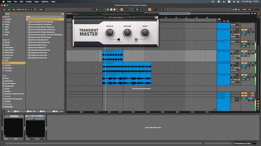
Task: Toggle Follow playback button in the transport bar
Action: pos(91,10)
